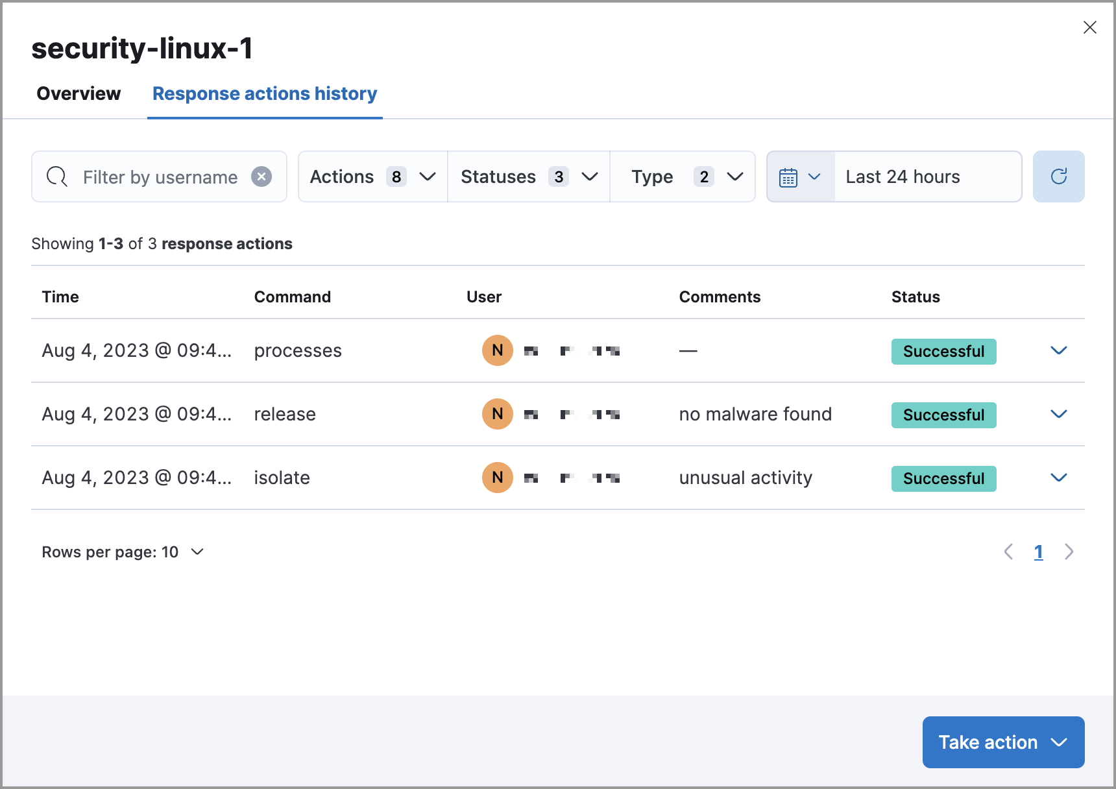
Task: Refresh the response actions list
Action: pyautogui.click(x=1058, y=176)
